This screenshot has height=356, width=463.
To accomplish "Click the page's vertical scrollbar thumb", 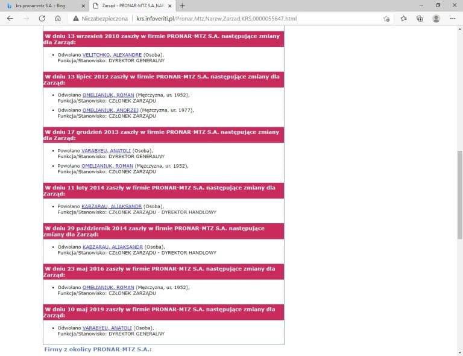I will point(460,195).
